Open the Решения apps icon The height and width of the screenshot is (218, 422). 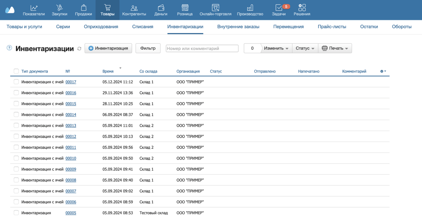pyautogui.click(x=302, y=8)
